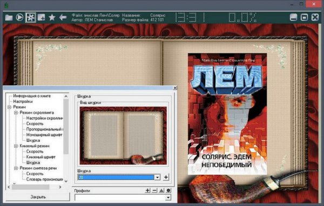324x206 pixels.
Task: Add a profile with the Профили plus icon
Action: pos(147,190)
